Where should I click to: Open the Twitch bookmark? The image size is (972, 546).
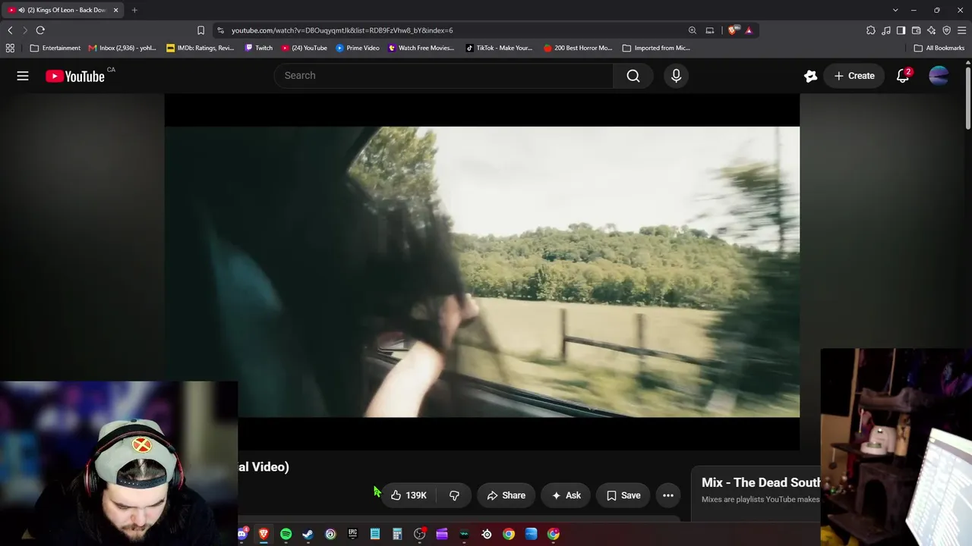[x=259, y=48]
